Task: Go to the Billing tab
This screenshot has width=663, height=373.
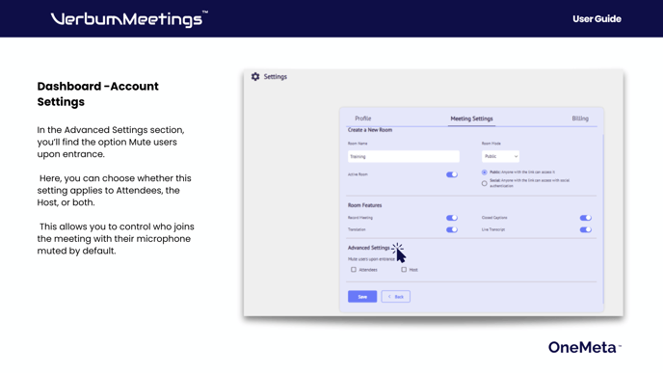Action: click(x=580, y=119)
